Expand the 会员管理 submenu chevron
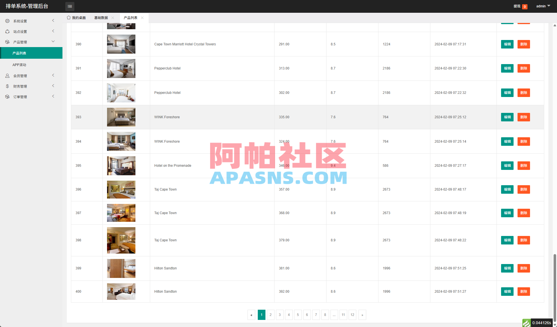Image resolution: width=557 pixels, height=327 pixels. (53, 75)
